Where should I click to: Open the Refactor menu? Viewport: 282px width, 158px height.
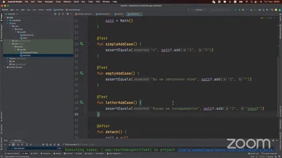click(67, 2)
